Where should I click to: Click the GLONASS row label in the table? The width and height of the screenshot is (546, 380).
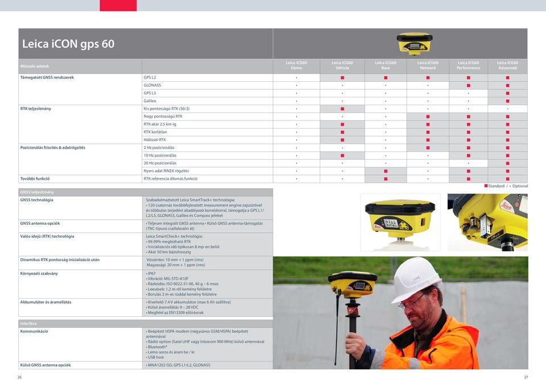152,85
